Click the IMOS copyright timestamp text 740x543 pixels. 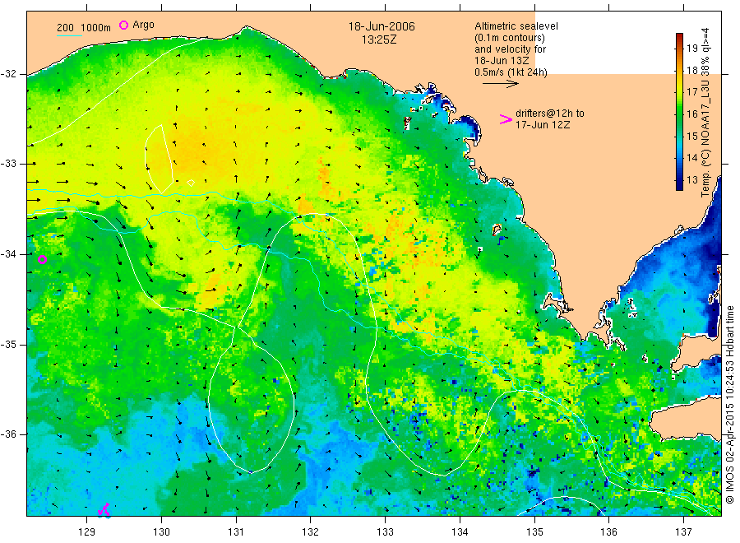tap(729, 404)
